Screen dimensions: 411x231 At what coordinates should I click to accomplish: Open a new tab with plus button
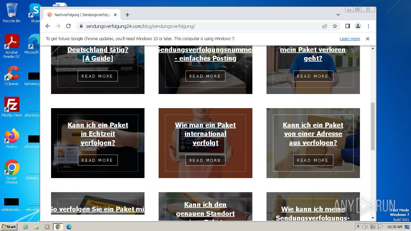click(127, 15)
